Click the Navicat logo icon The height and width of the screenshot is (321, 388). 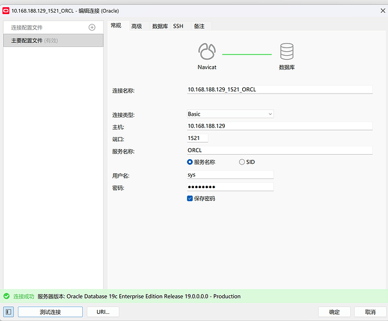click(207, 51)
